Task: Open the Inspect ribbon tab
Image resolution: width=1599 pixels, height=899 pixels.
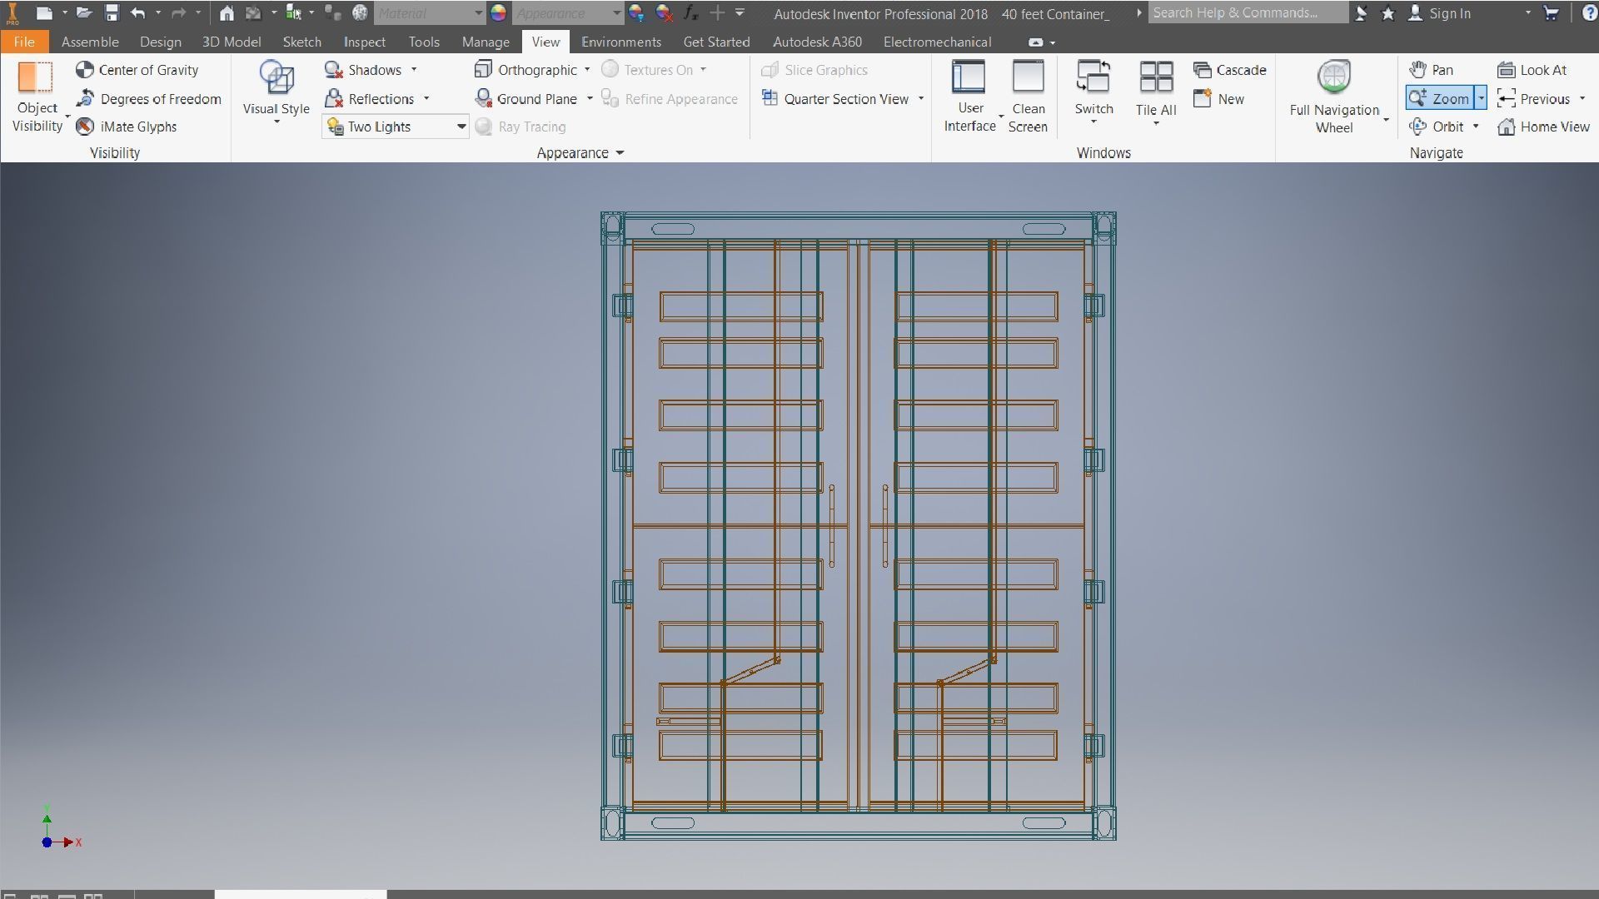Action: coord(364,42)
